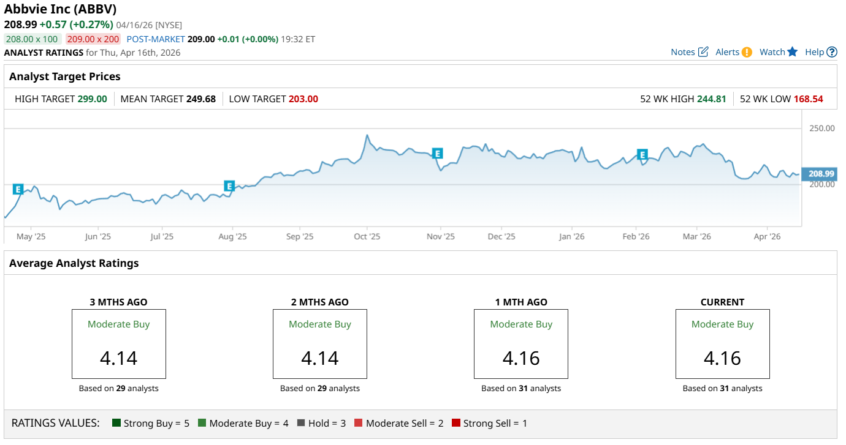Open the Alerts link
This screenshot has height=445, width=846.
pyautogui.click(x=727, y=52)
